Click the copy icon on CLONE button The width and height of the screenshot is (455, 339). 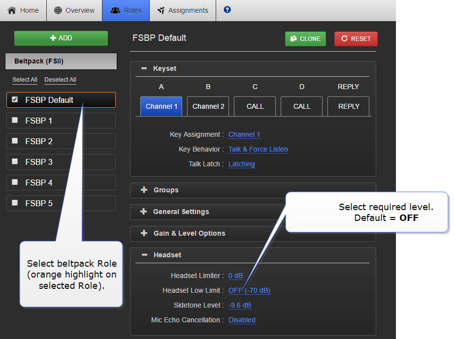[x=293, y=38]
